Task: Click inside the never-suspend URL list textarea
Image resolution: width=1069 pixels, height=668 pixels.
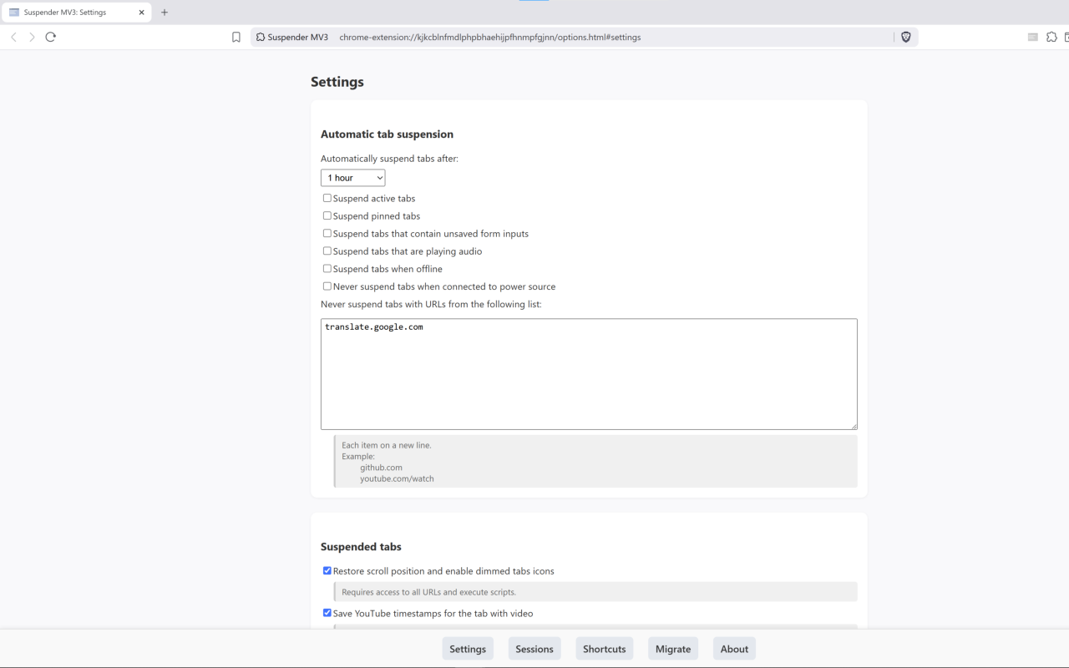Action: [x=589, y=376]
